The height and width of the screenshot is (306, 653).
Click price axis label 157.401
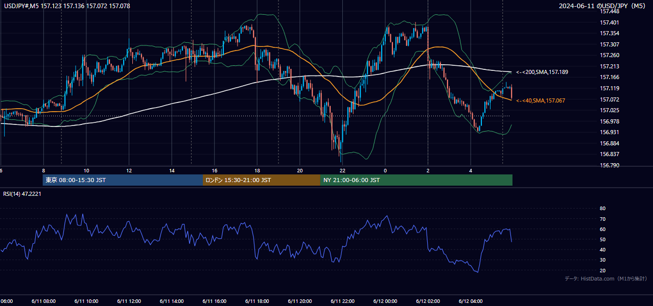point(610,22)
